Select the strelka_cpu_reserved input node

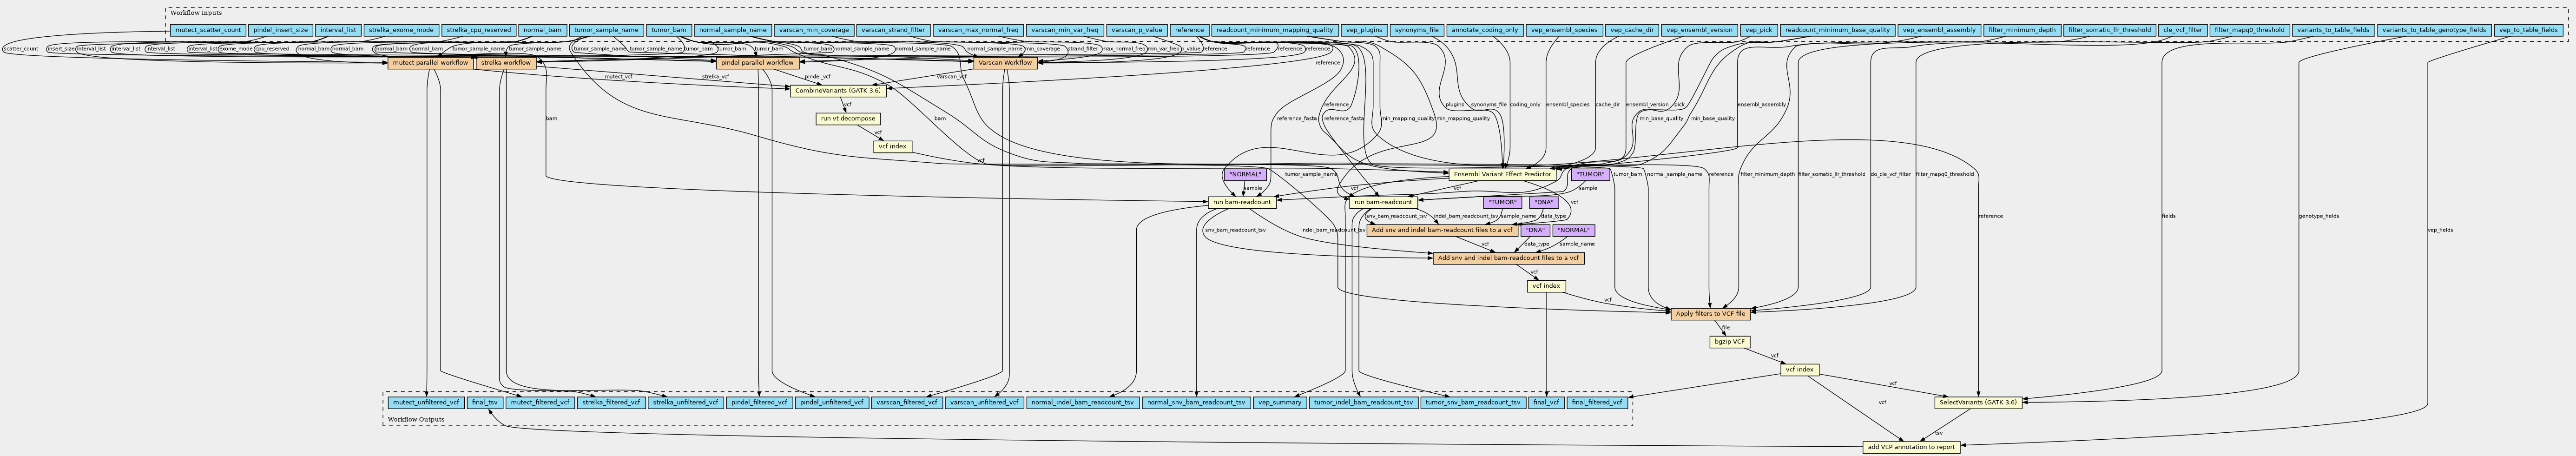tap(478, 30)
